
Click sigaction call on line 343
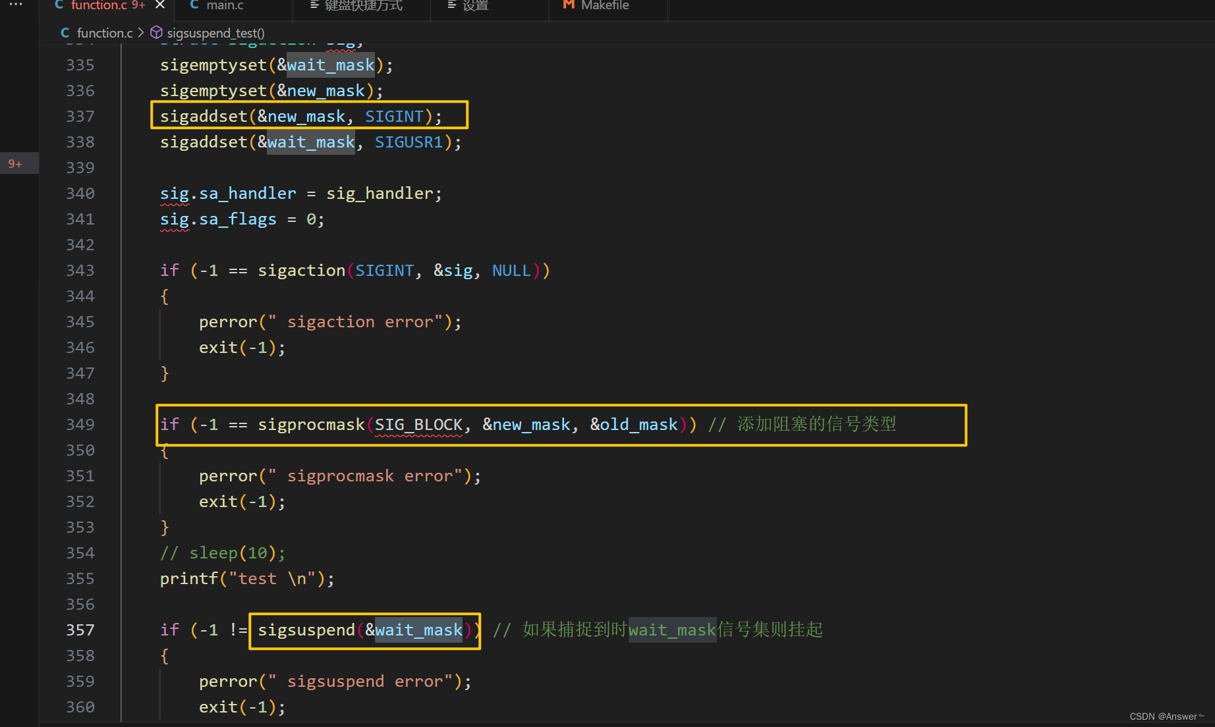pyautogui.click(x=301, y=271)
